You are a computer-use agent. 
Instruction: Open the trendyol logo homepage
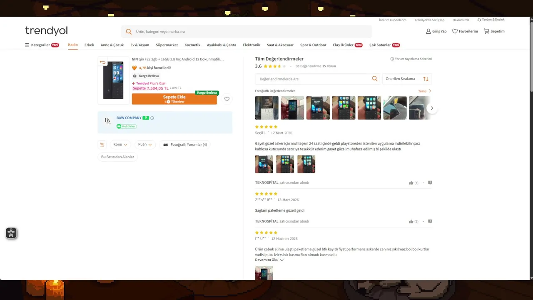(46, 31)
